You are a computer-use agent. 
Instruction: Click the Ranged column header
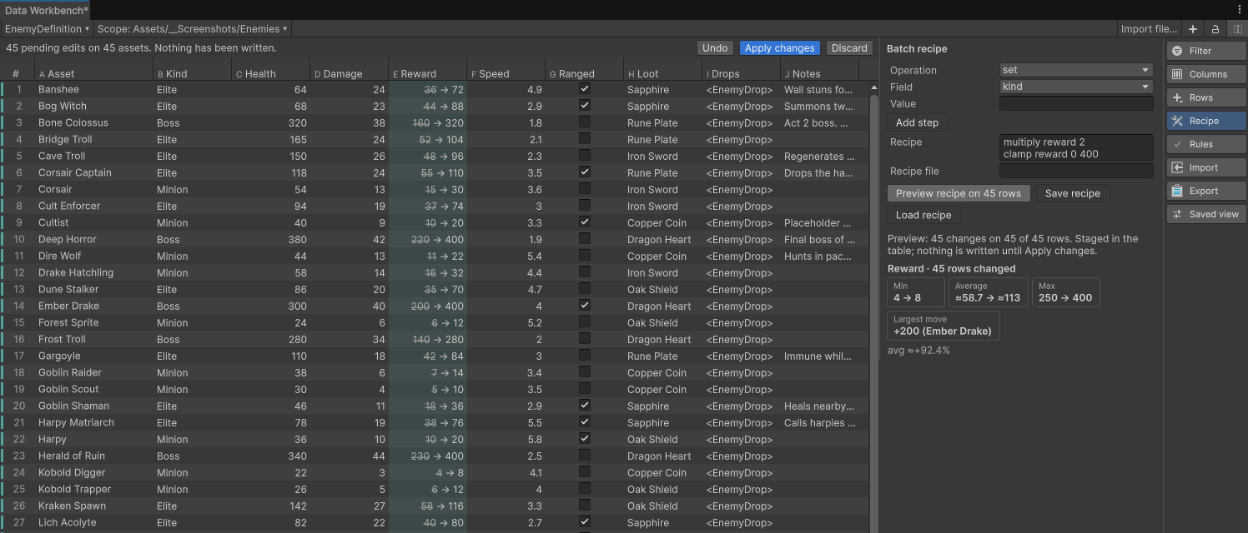585,73
